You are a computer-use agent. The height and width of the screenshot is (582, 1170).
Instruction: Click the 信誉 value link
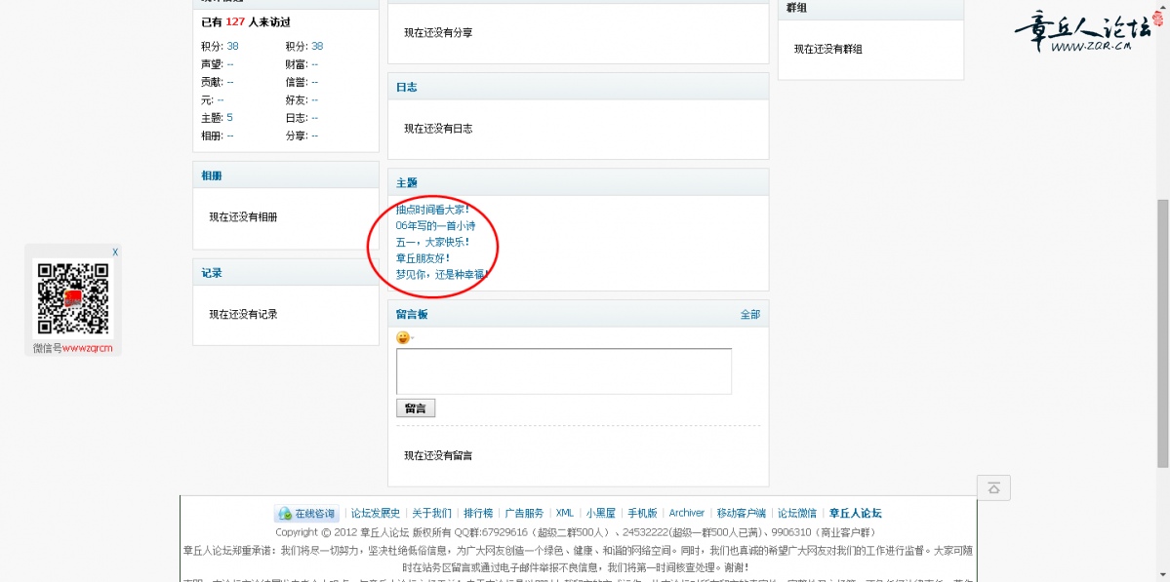pos(315,82)
